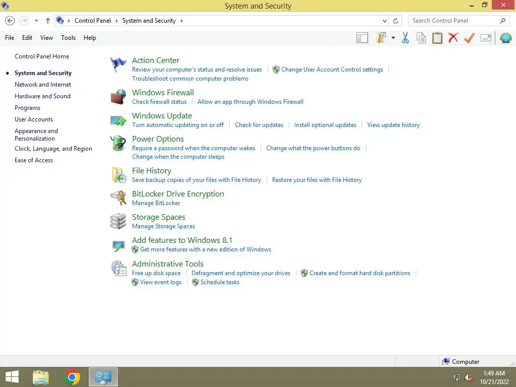Click Change User Account Control settings
The image size is (516, 387).
(332, 70)
